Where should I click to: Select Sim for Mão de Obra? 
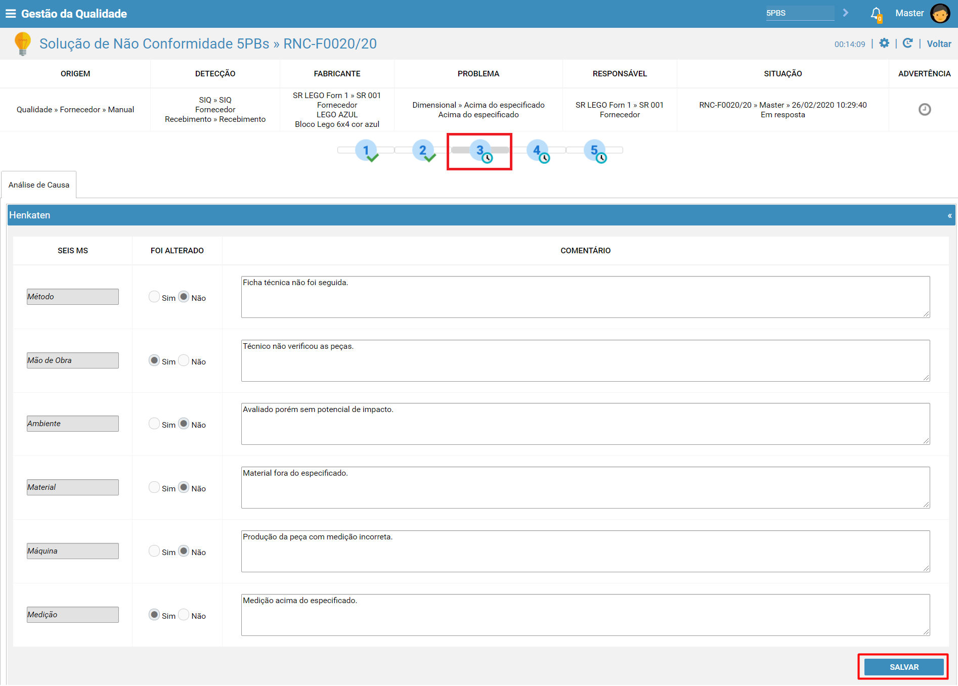click(x=154, y=360)
